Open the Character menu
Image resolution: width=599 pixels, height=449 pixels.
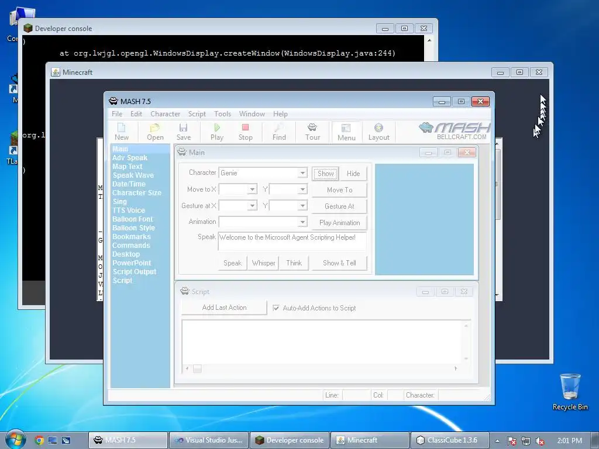point(165,114)
